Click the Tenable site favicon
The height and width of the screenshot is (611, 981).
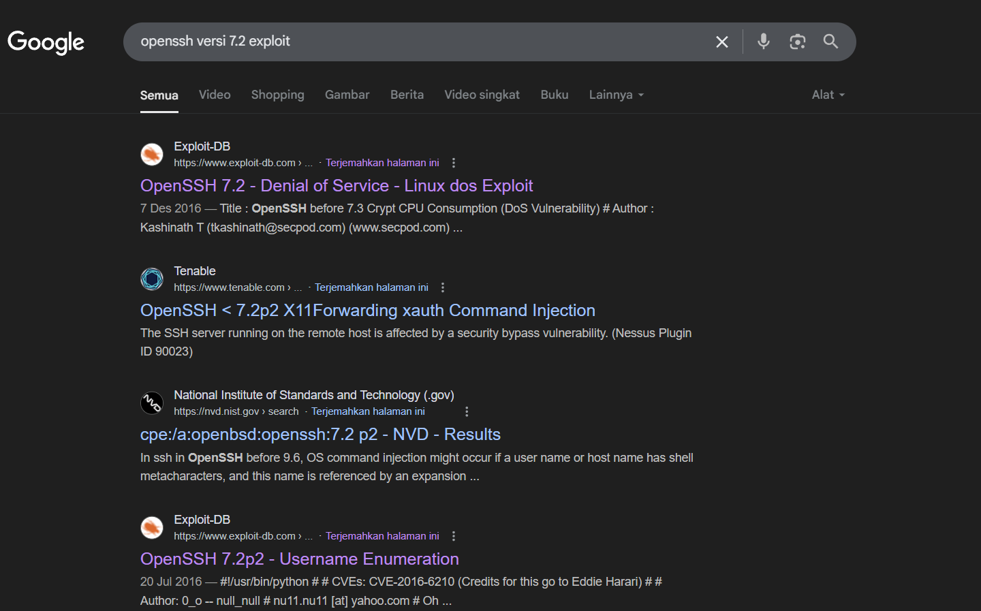152,279
